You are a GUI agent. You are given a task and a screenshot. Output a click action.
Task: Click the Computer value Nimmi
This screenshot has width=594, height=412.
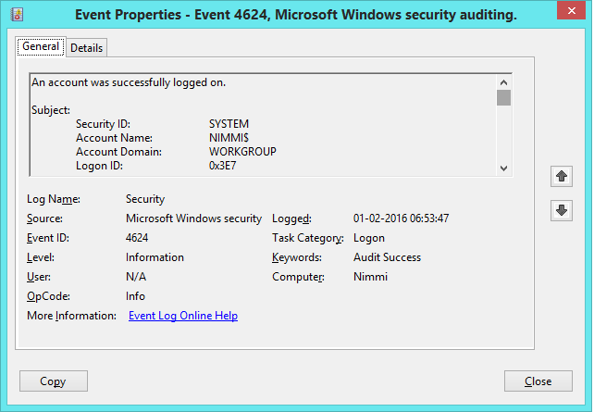[x=370, y=277]
